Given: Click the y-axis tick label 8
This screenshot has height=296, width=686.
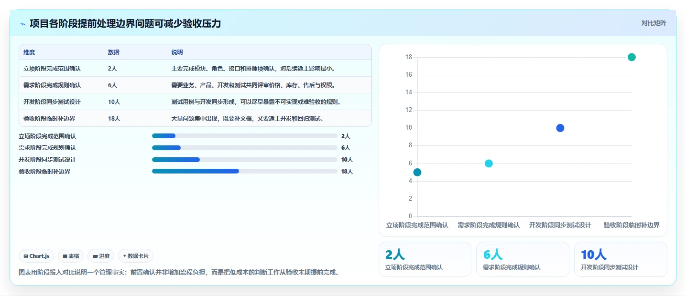Looking at the screenshot, I should 410,145.
